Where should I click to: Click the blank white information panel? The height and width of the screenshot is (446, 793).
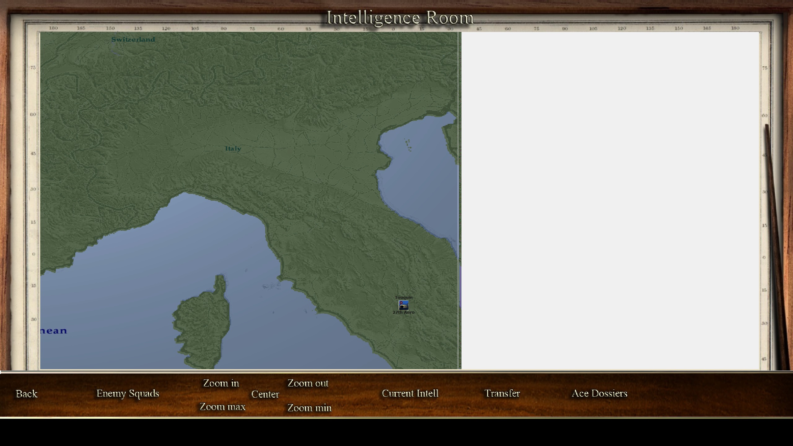click(x=611, y=200)
